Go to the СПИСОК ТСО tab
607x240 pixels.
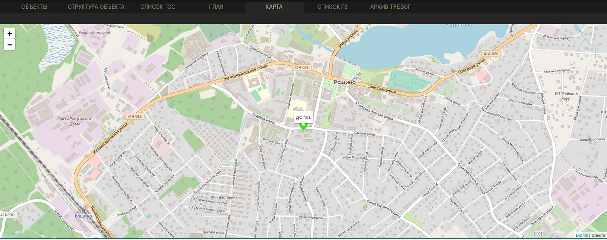(158, 7)
